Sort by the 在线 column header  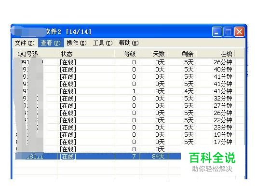216,54
